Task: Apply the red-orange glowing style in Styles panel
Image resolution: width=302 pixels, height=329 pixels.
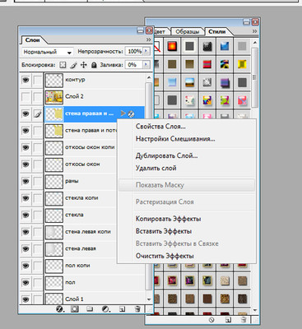Action: tap(172, 46)
